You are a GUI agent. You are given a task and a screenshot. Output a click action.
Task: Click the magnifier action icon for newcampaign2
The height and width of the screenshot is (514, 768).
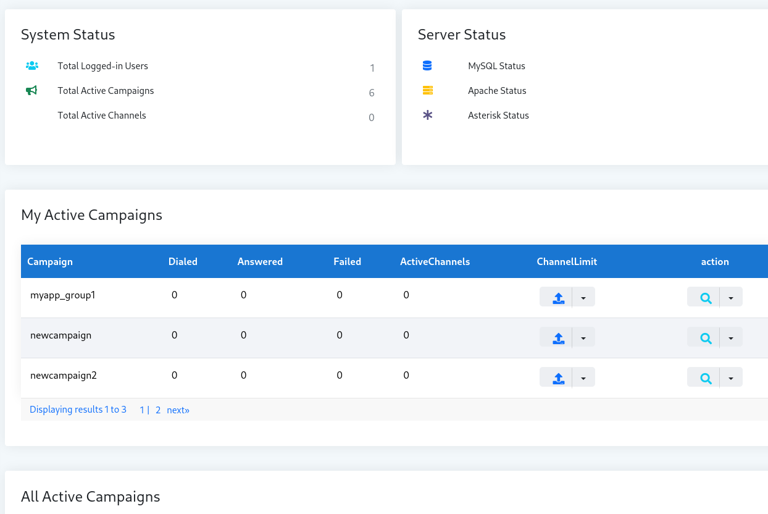pyautogui.click(x=706, y=377)
